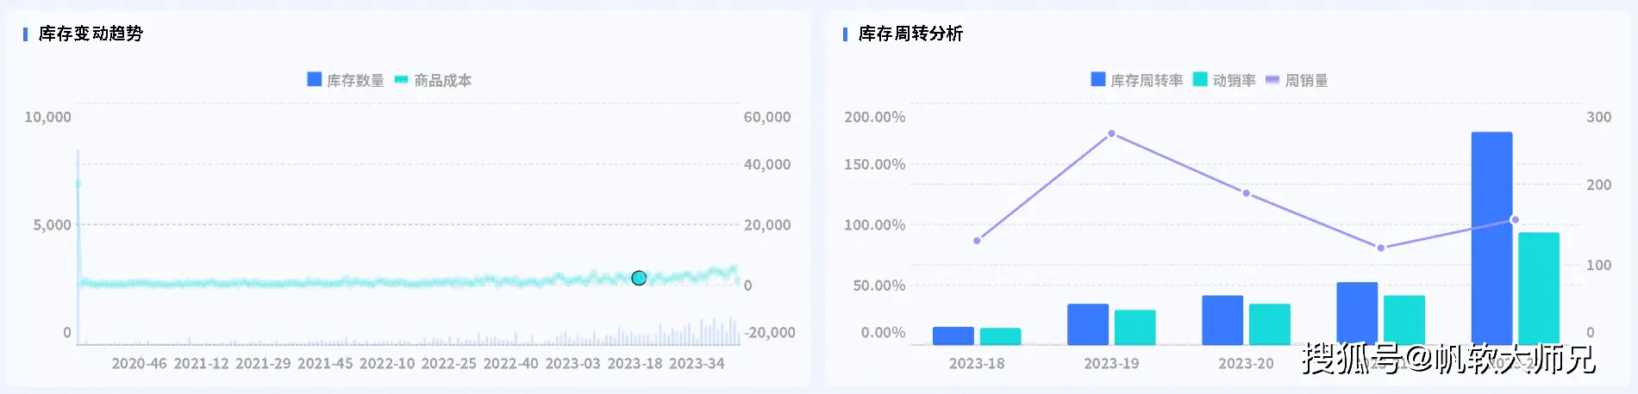The image size is (1638, 394).
Task: Click the 2022-40 axis label
Action: pos(510,363)
